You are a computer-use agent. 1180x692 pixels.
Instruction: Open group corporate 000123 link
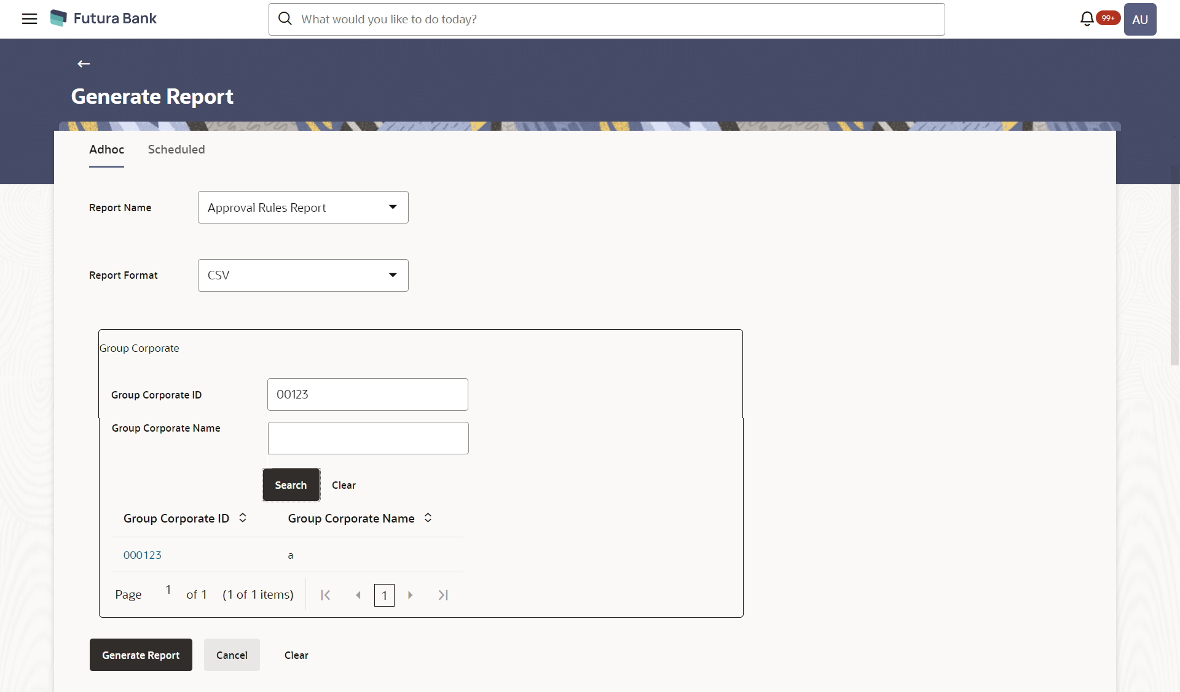click(x=143, y=555)
